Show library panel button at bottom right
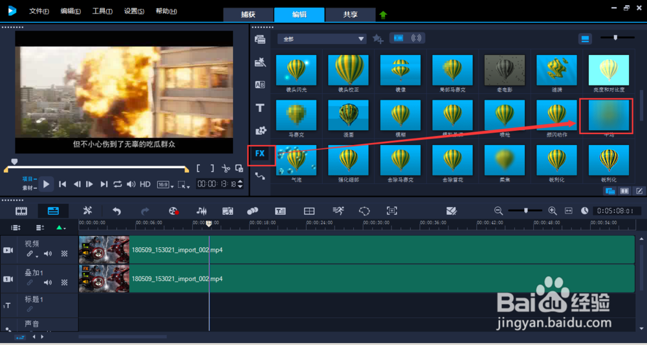The width and height of the screenshot is (647, 345). click(609, 191)
